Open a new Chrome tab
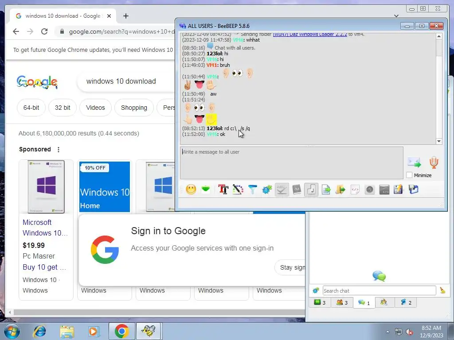This screenshot has height=340, width=454. point(125,16)
